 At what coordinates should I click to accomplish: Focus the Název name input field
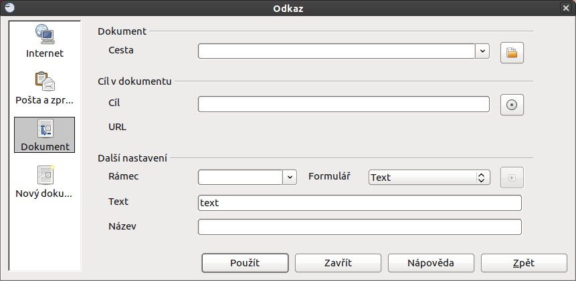[x=360, y=227]
